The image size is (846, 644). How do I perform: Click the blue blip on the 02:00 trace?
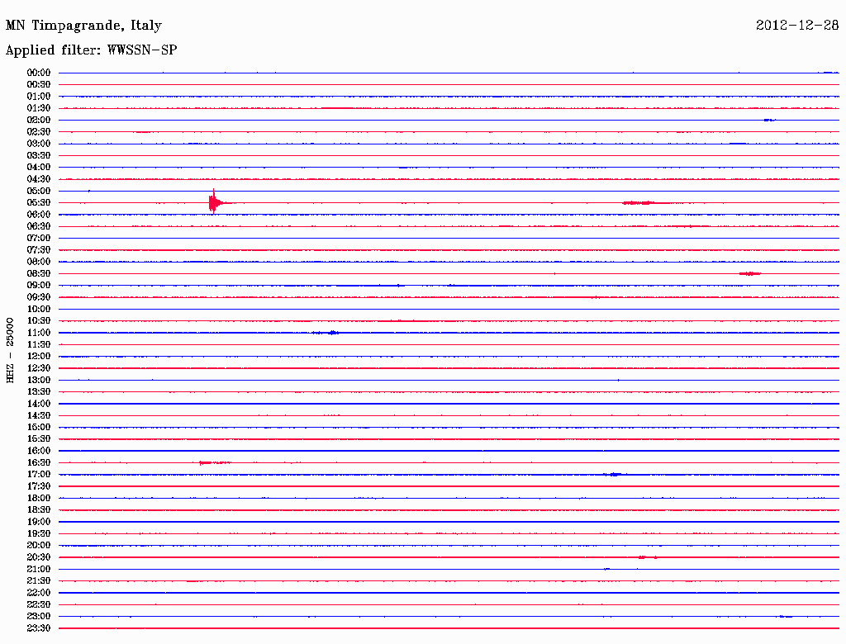770,120
